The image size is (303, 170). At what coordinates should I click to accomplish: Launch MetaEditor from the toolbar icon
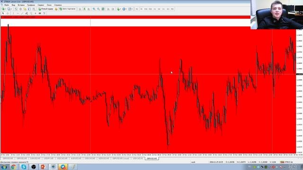tap(56, 9)
